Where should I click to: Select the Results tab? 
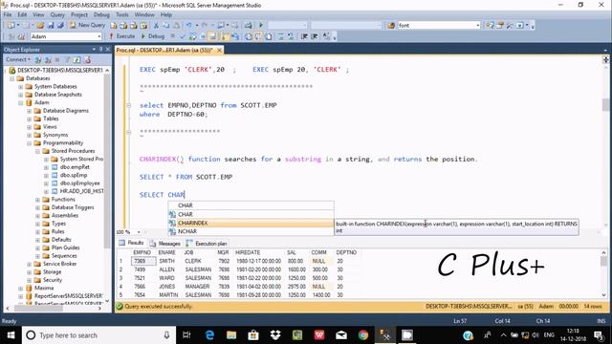(132, 243)
